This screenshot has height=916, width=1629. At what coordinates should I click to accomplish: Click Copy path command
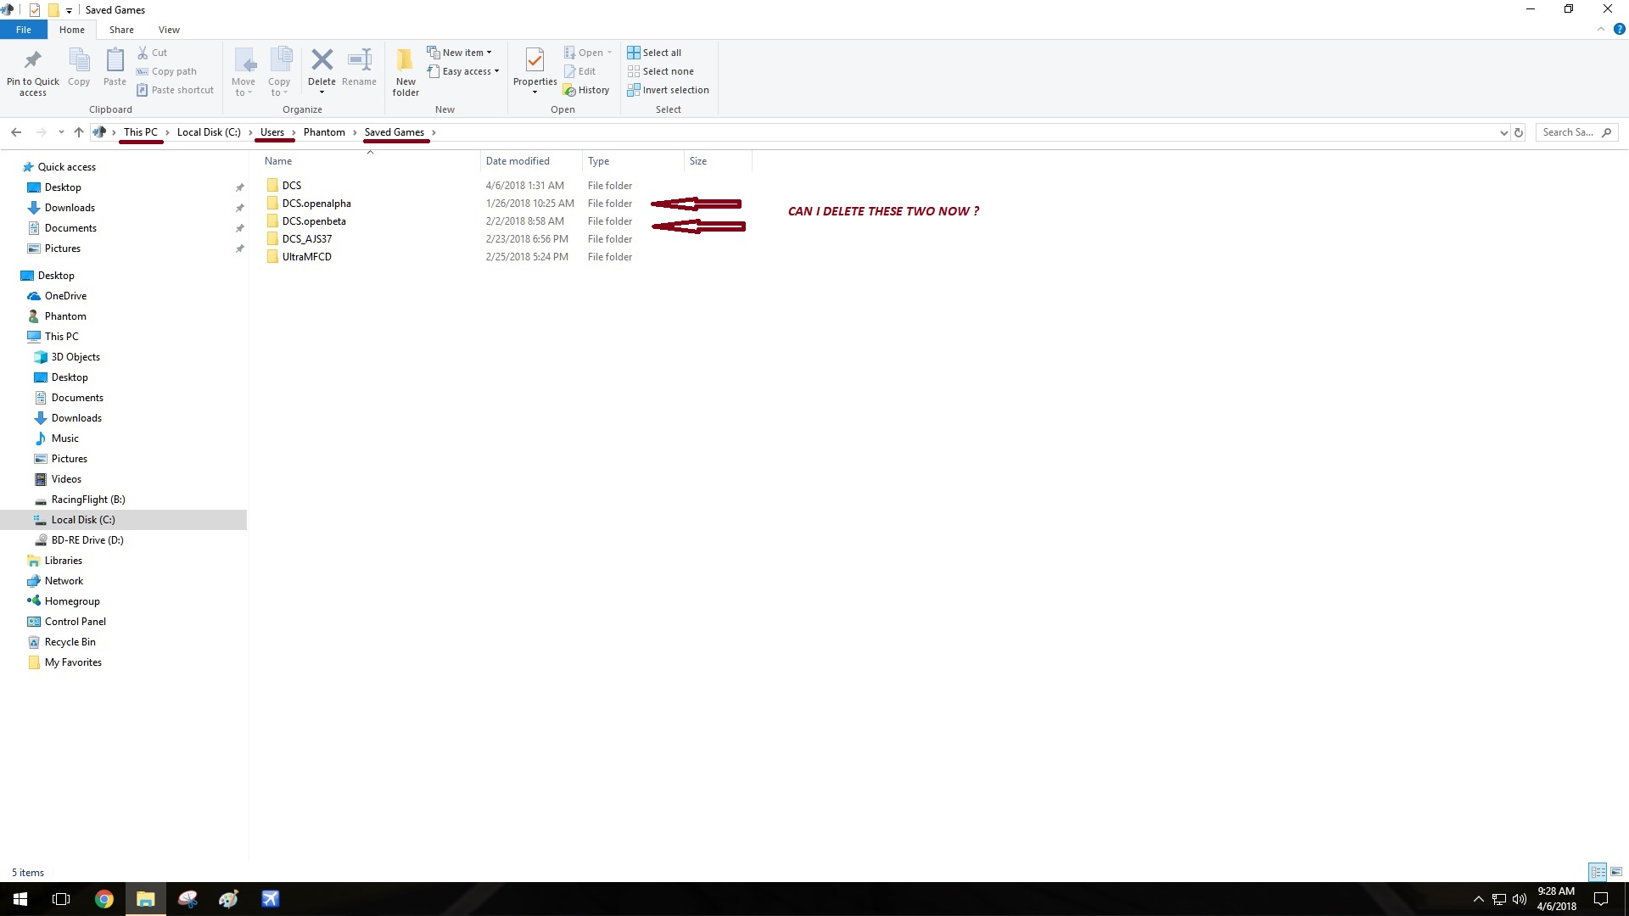click(166, 71)
